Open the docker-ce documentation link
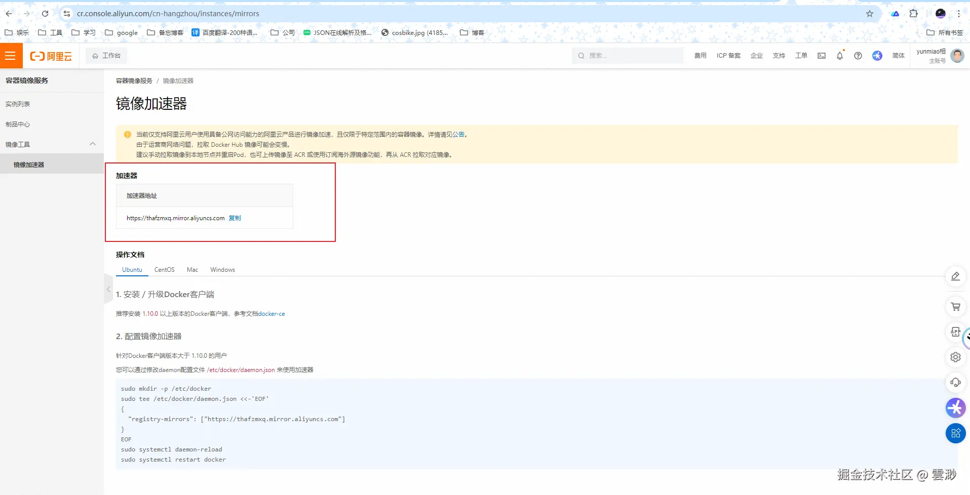970x495 pixels. click(x=271, y=314)
